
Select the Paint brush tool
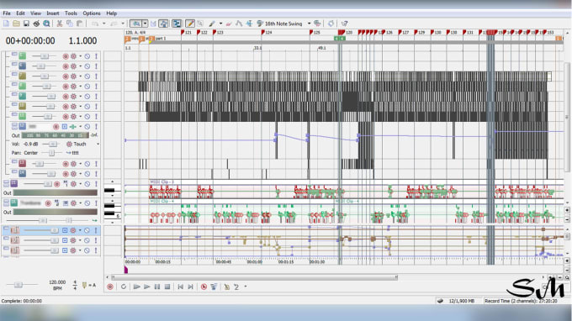click(x=212, y=24)
